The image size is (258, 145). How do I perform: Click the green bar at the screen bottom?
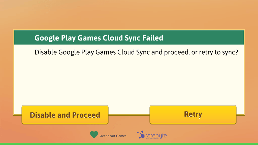pos(129,144)
